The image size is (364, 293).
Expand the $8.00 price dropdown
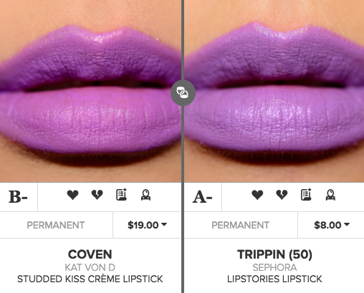(x=332, y=225)
